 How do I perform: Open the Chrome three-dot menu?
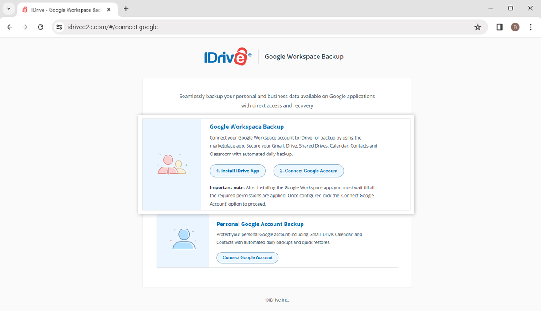pyautogui.click(x=531, y=27)
